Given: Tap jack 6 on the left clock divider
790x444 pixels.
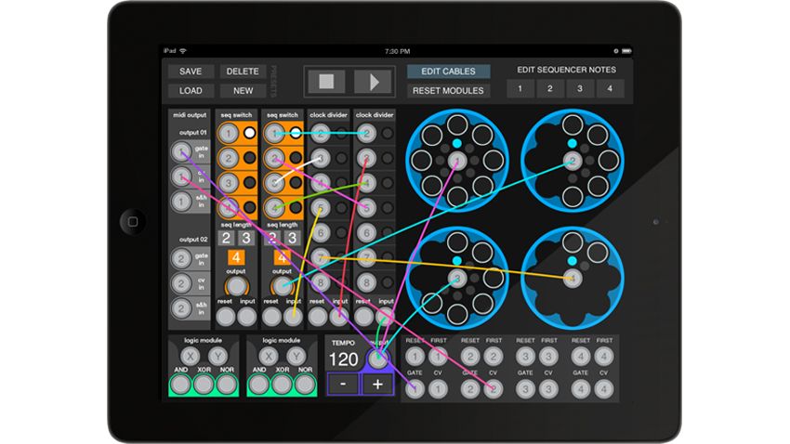Looking at the screenshot, I should (321, 232).
